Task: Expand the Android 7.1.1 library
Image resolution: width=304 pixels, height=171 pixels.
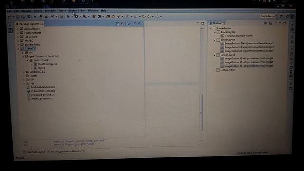Action: tap(24, 72)
